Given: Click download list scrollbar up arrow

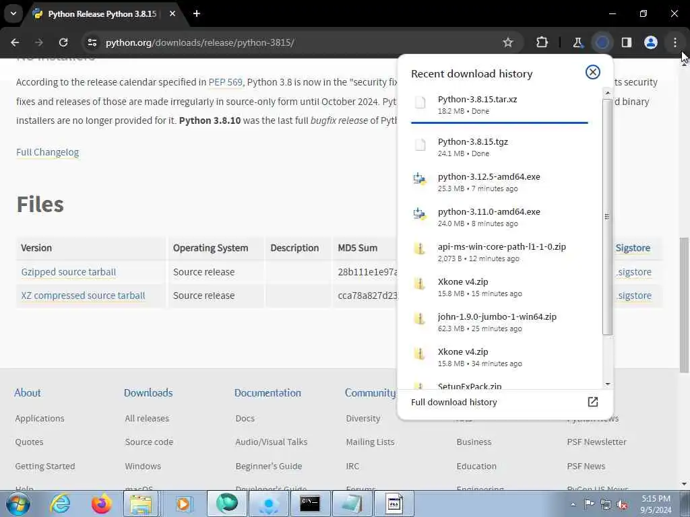Looking at the screenshot, I should [607, 93].
